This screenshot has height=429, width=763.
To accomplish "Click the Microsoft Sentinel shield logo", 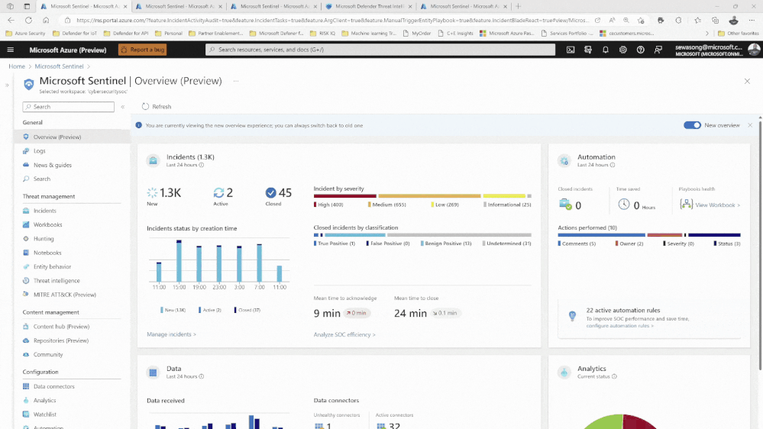I will click(29, 85).
